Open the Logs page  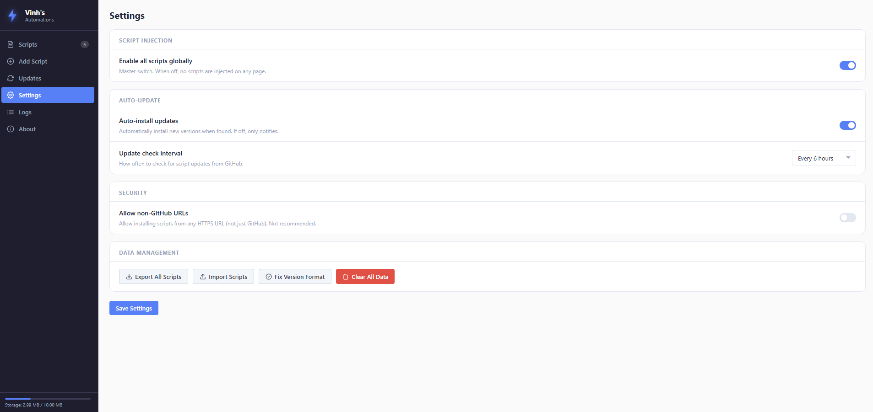[48, 112]
